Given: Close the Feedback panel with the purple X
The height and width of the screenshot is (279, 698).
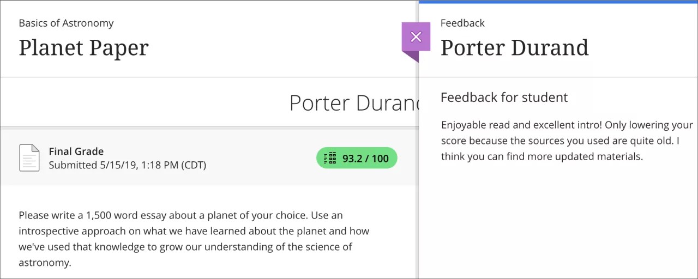Looking at the screenshot, I should tap(416, 37).
